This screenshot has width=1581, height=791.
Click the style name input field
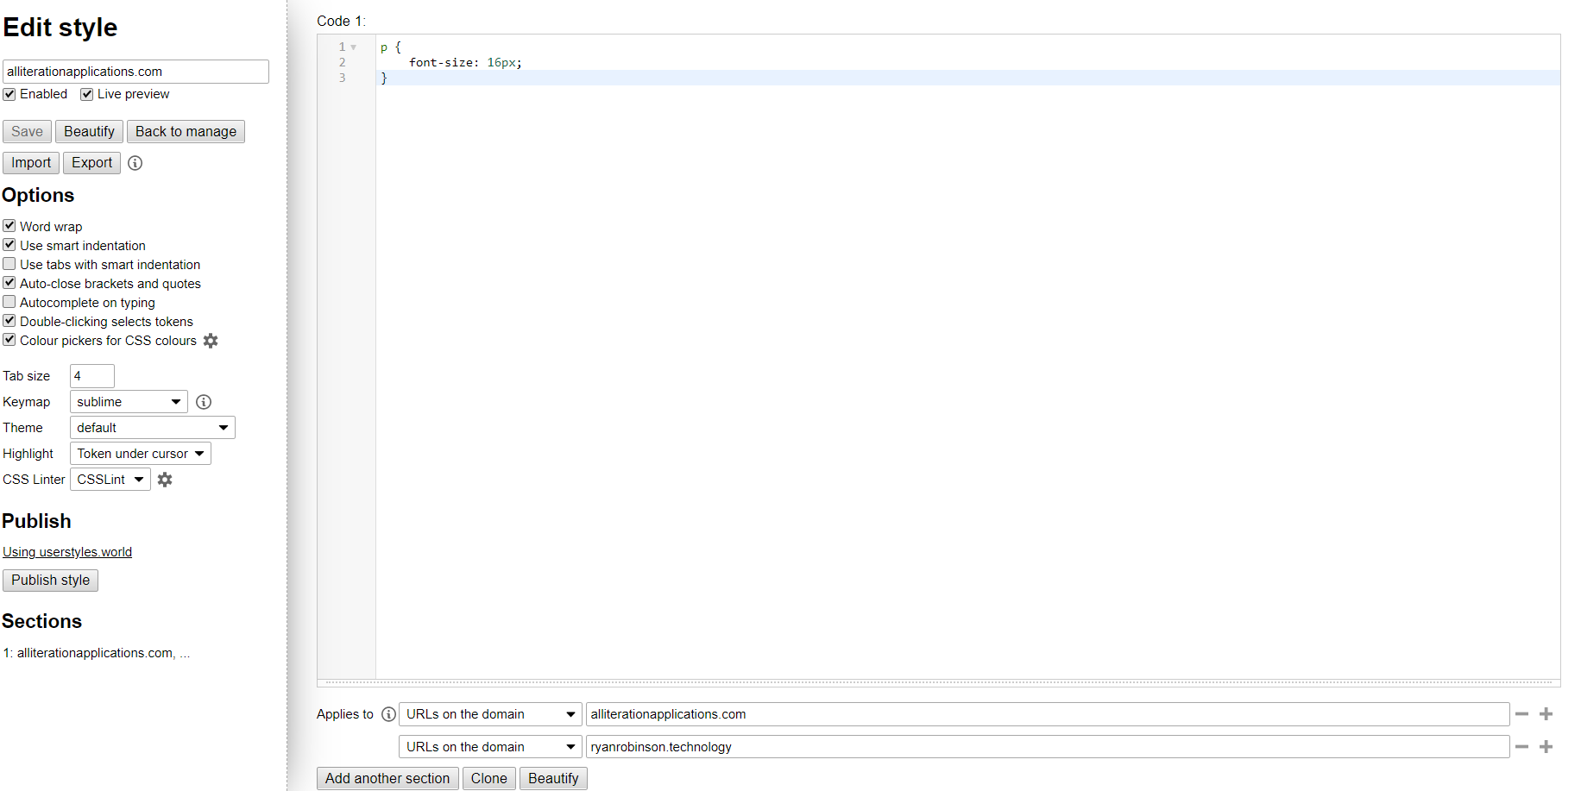(x=135, y=71)
